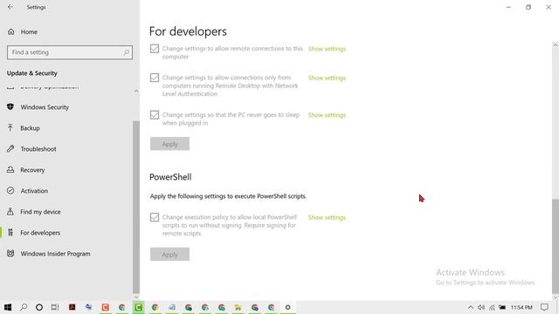Screen dimensions: 559x314
Task: Open Task View on the taskbar
Action: click(55, 307)
